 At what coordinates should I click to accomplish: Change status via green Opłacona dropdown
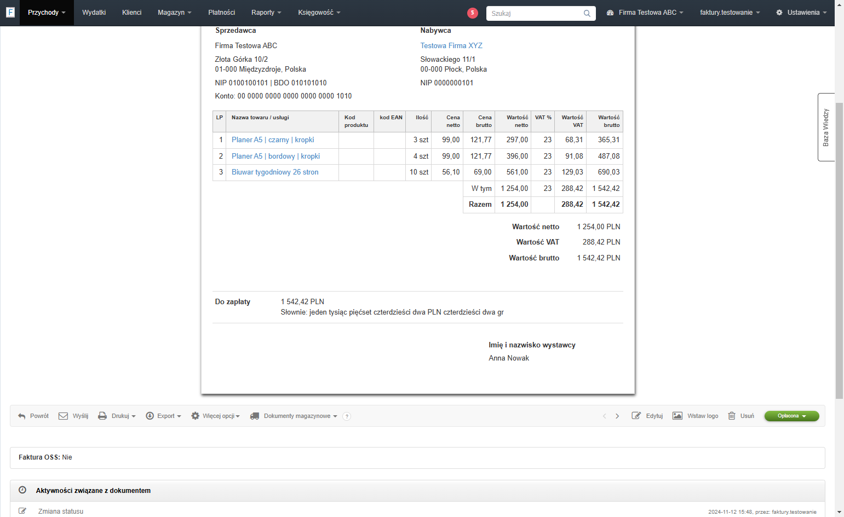coord(791,416)
